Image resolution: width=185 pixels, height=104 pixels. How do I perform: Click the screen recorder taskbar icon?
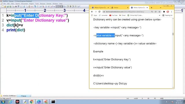click(x=17, y=102)
